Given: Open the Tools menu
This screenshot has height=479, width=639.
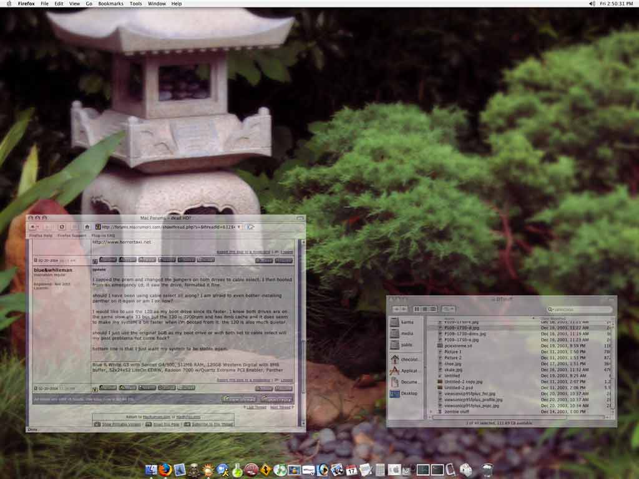Looking at the screenshot, I should [x=135, y=4].
